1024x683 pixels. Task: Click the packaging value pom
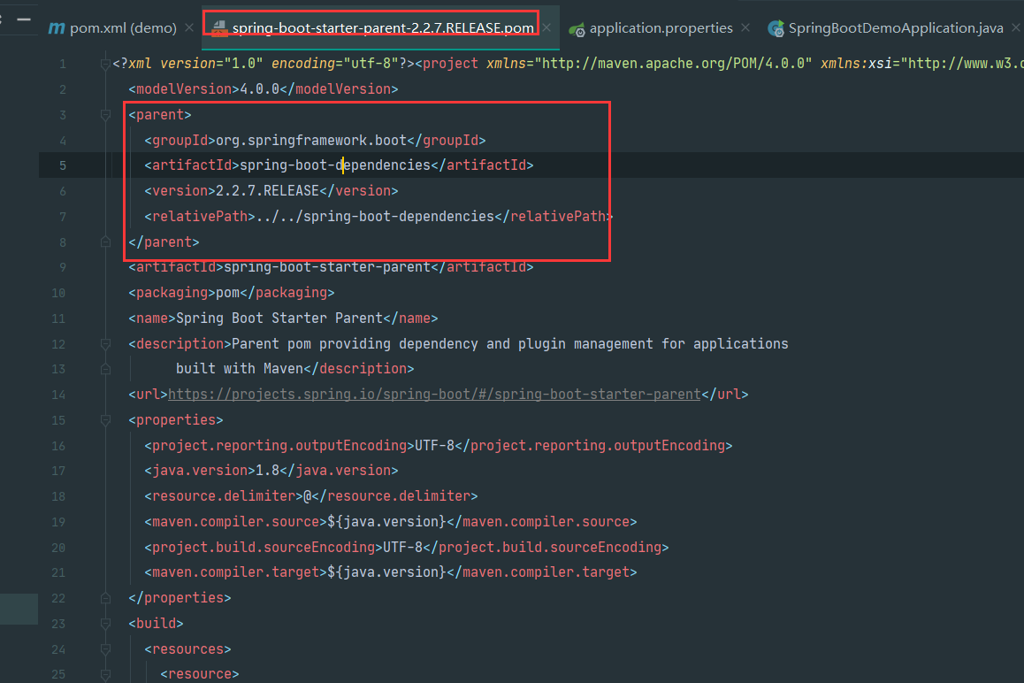228,293
